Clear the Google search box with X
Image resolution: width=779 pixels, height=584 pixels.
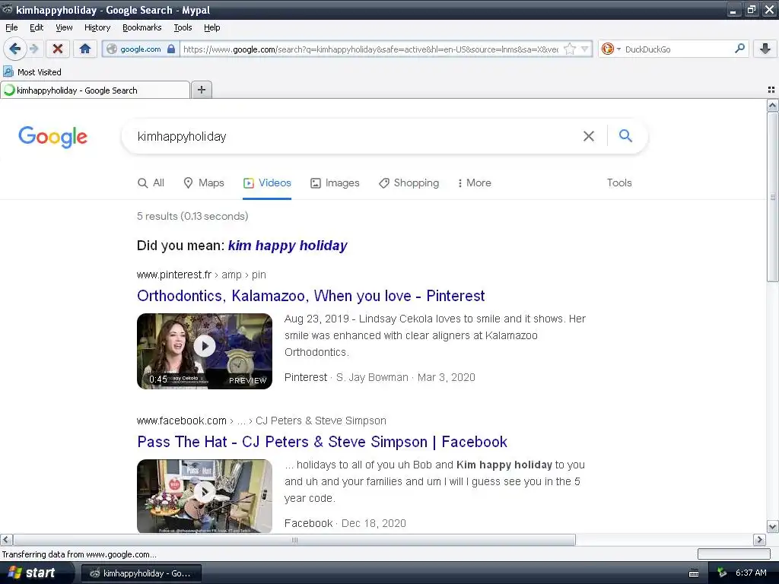pos(588,136)
